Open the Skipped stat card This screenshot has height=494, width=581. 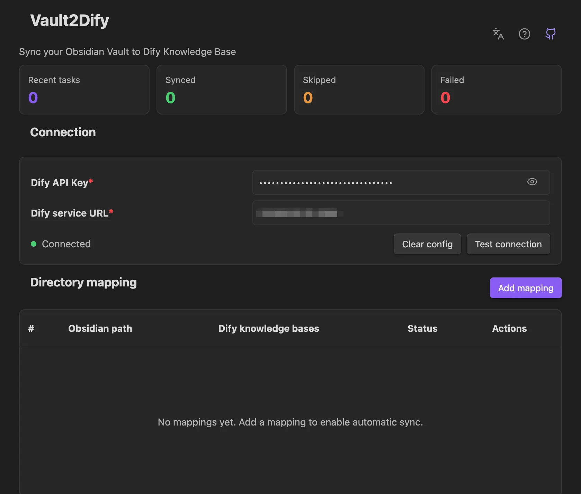(359, 90)
